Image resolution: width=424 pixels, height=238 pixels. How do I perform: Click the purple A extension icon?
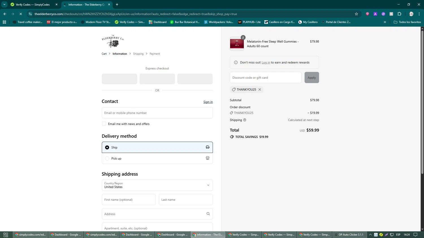coord(375,14)
